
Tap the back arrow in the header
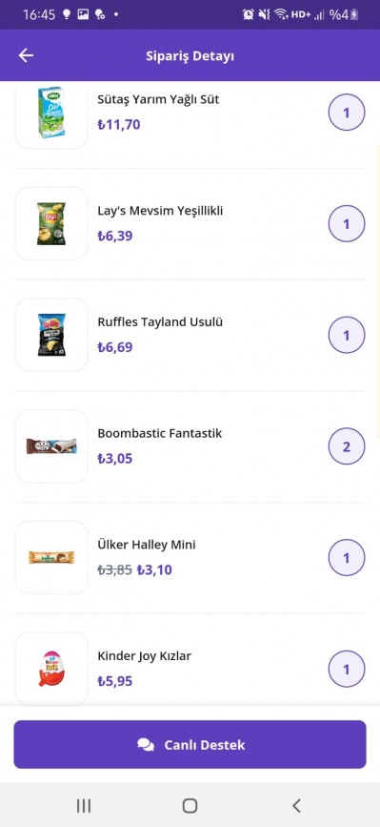click(26, 55)
